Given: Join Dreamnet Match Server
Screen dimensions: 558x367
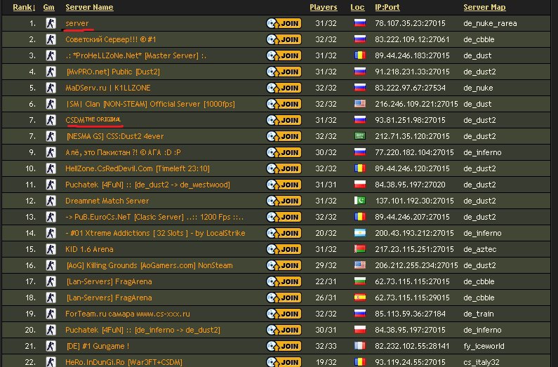Looking at the screenshot, I should (284, 201).
